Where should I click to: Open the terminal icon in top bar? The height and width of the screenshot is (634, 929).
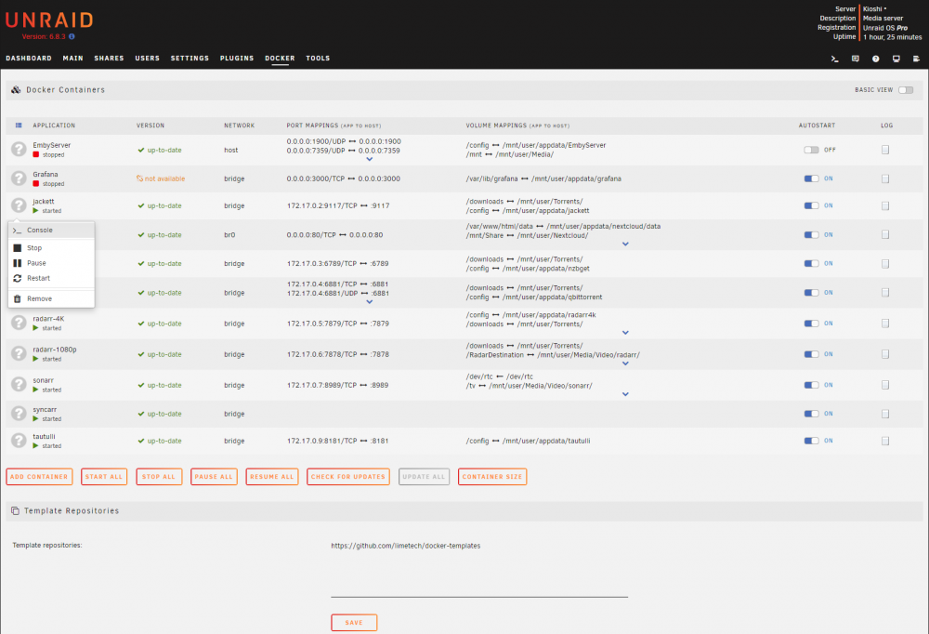point(834,59)
